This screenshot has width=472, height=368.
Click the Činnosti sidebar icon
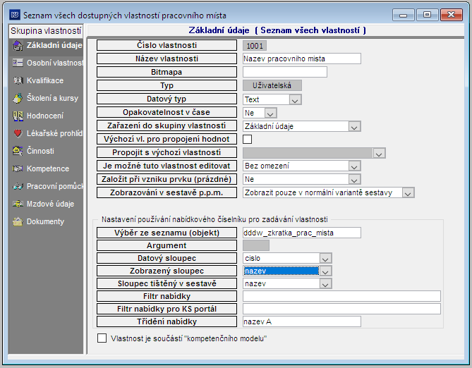coord(18,151)
